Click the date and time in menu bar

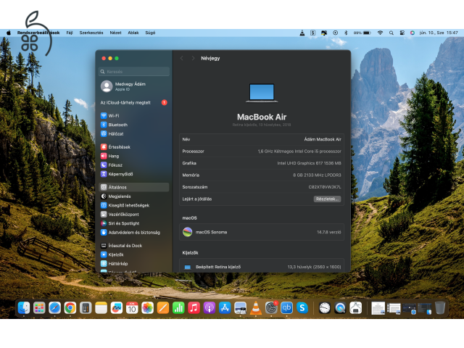click(439, 33)
